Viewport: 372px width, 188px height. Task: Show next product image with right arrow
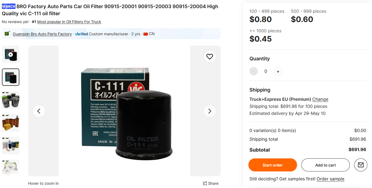210,111
